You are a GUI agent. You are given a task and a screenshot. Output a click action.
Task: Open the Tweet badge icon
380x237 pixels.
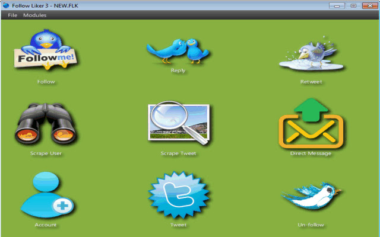coord(179,195)
